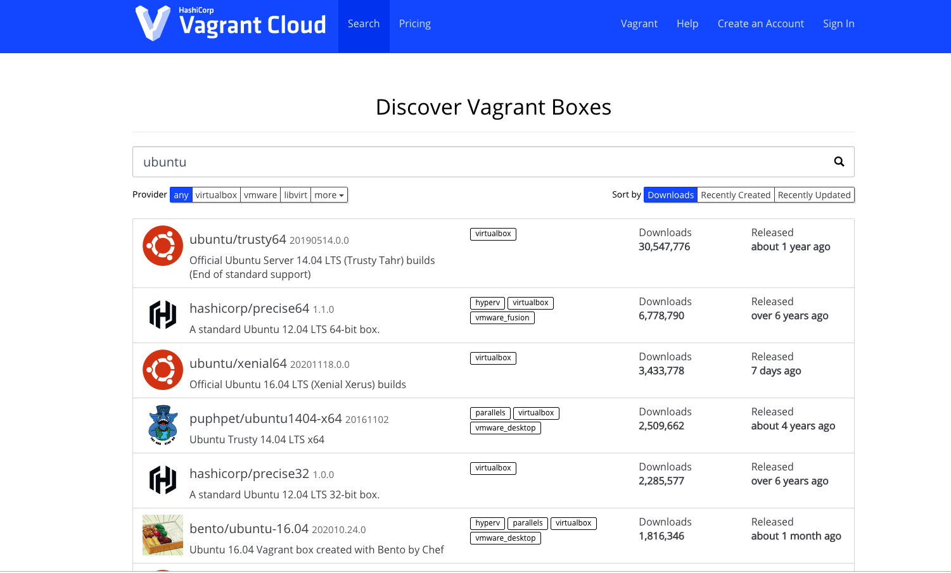Filter by vmware provider
This screenshot has height=573, width=951.
pyautogui.click(x=260, y=195)
